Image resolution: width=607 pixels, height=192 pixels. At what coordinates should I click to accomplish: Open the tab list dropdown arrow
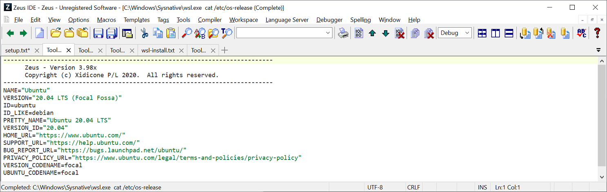tap(598, 50)
